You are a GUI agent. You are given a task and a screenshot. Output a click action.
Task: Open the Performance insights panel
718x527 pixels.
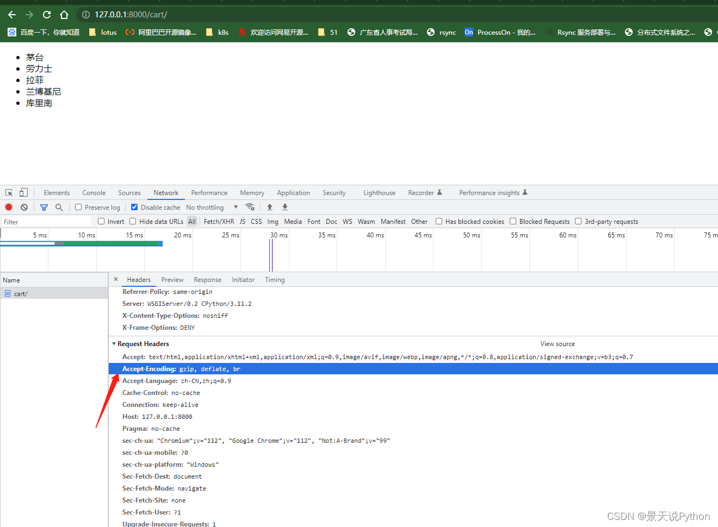click(x=493, y=193)
